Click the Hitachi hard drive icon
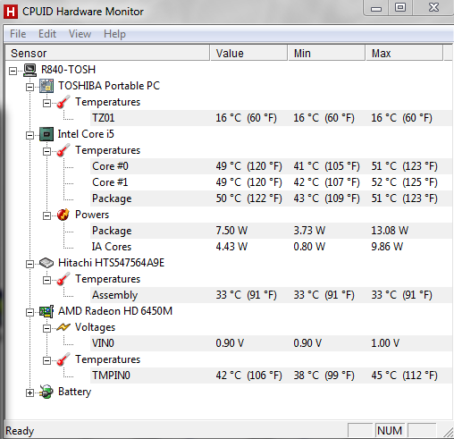Viewport: 454px width, 439px height. (46, 263)
